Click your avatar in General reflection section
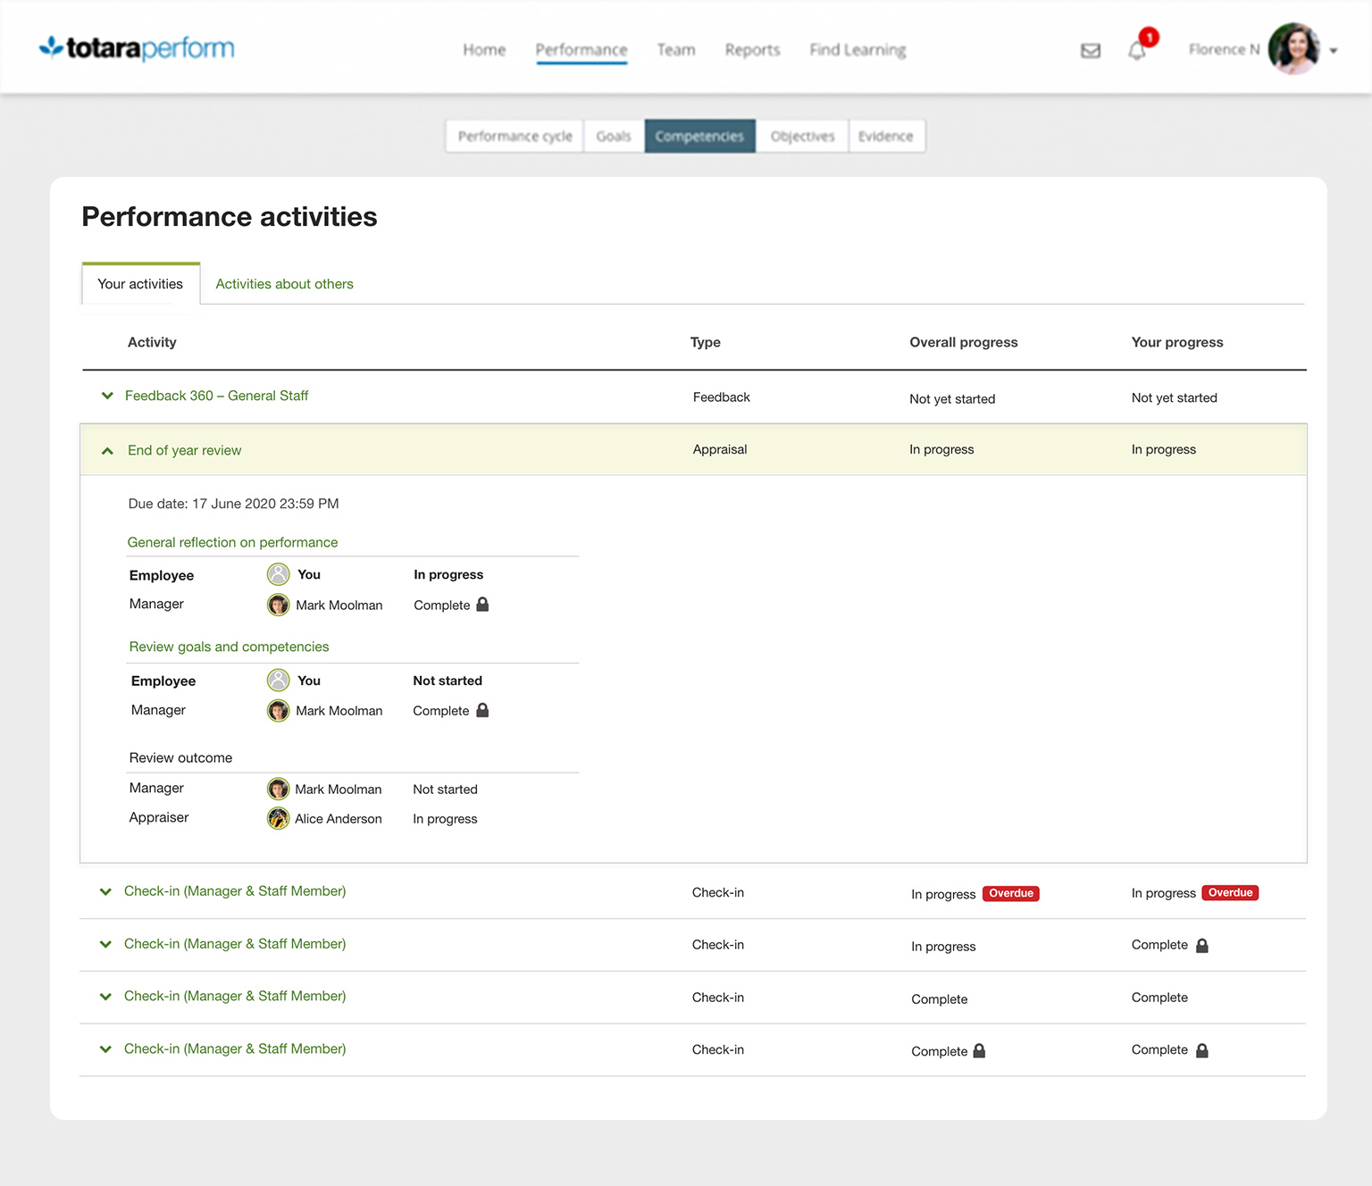Image resolution: width=1372 pixels, height=1186 pixels. tap(279, 574)
